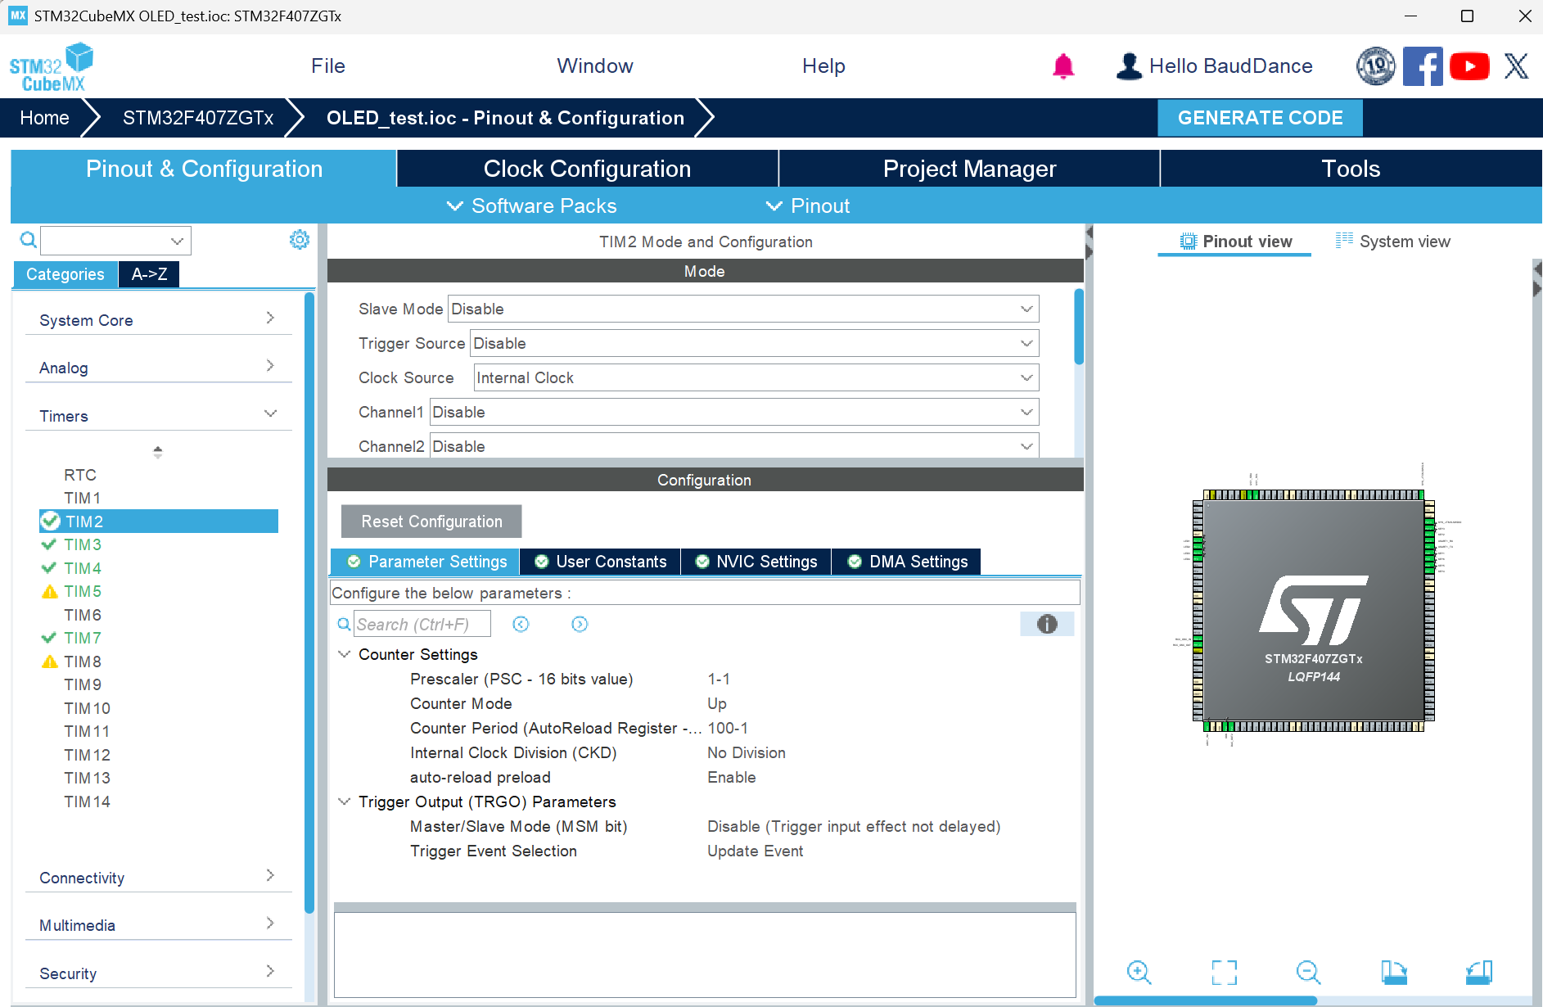Expand the Multimedia category
The width and height of the screenshot is (1543, 1007).
158,924
